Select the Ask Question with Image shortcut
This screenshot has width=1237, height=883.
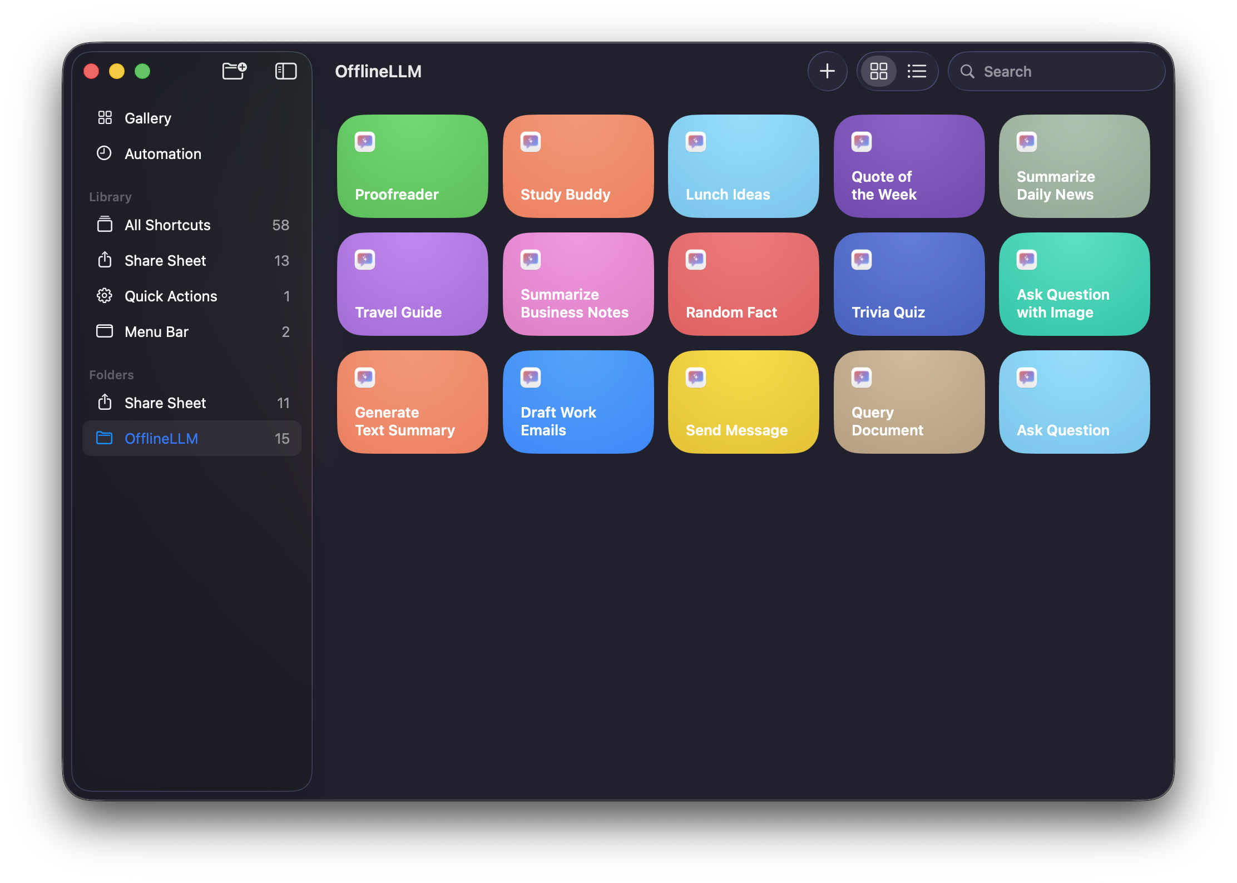[1074, 284]
